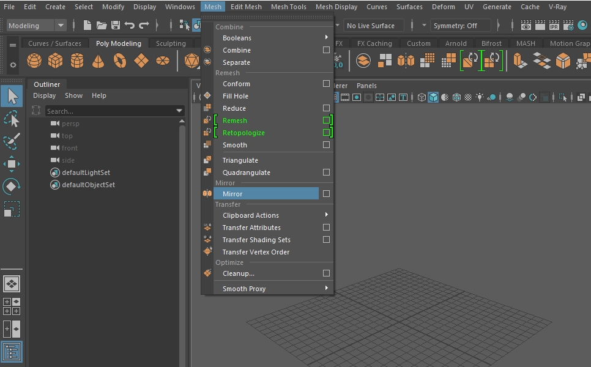Click the polygon torus shelf icon
The width and height of the screenshot is (591, 367).
point(120,61)
